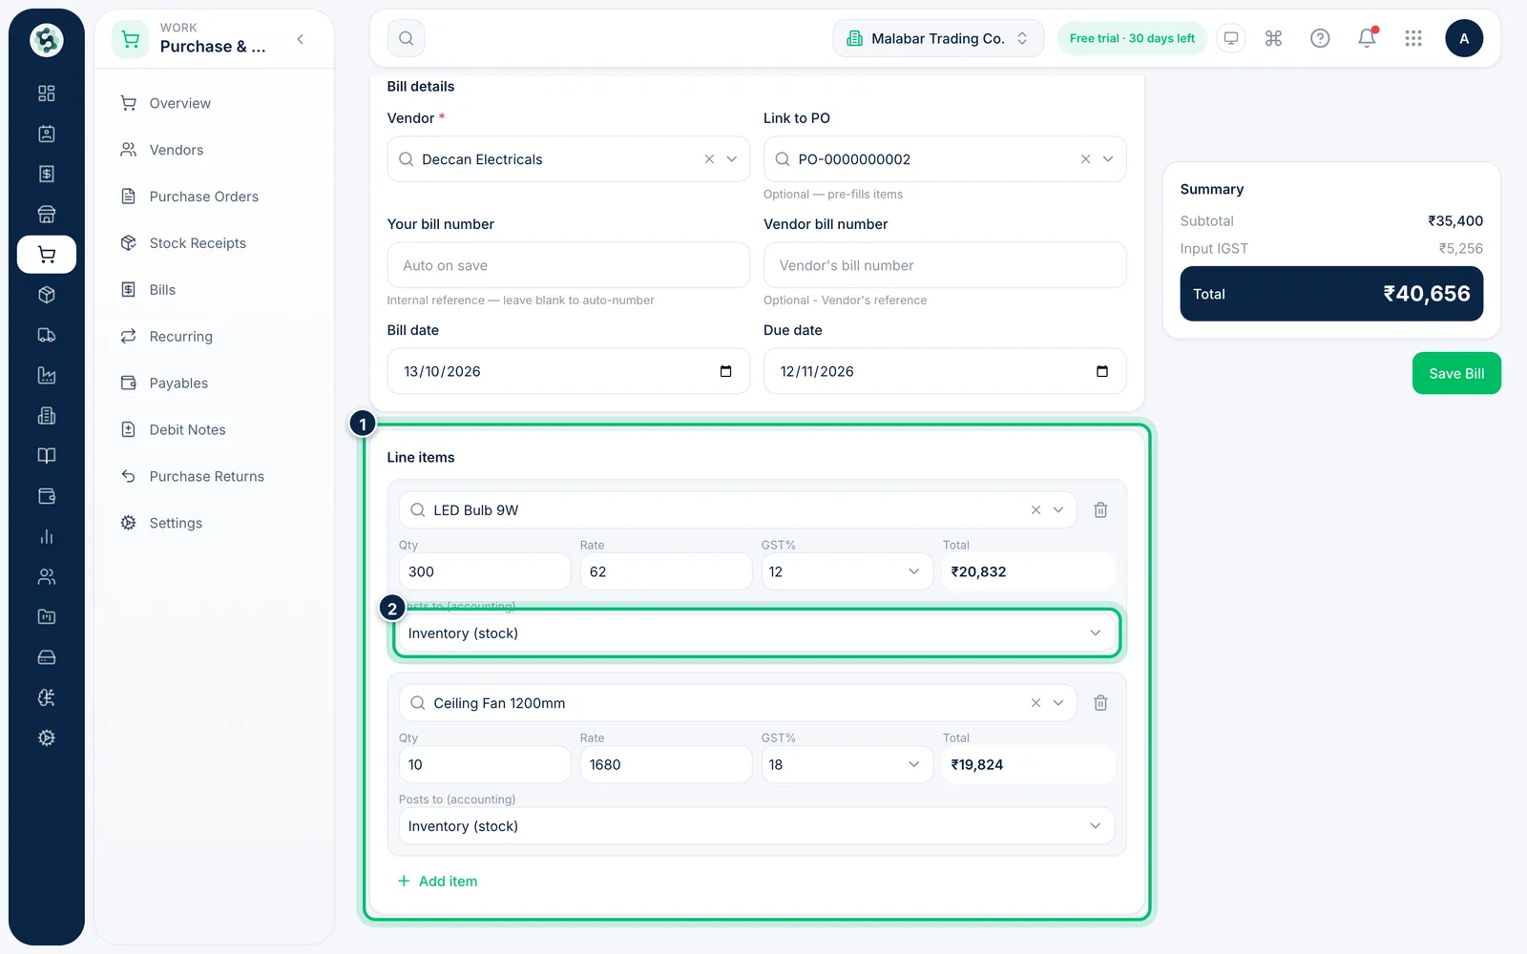Select the shopping cart icon in left rail
The image size is (1527, 954).
tap(46, 255)
